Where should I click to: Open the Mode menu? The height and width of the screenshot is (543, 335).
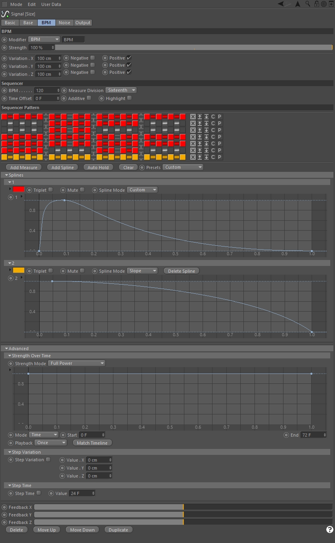tap(16, 4)
